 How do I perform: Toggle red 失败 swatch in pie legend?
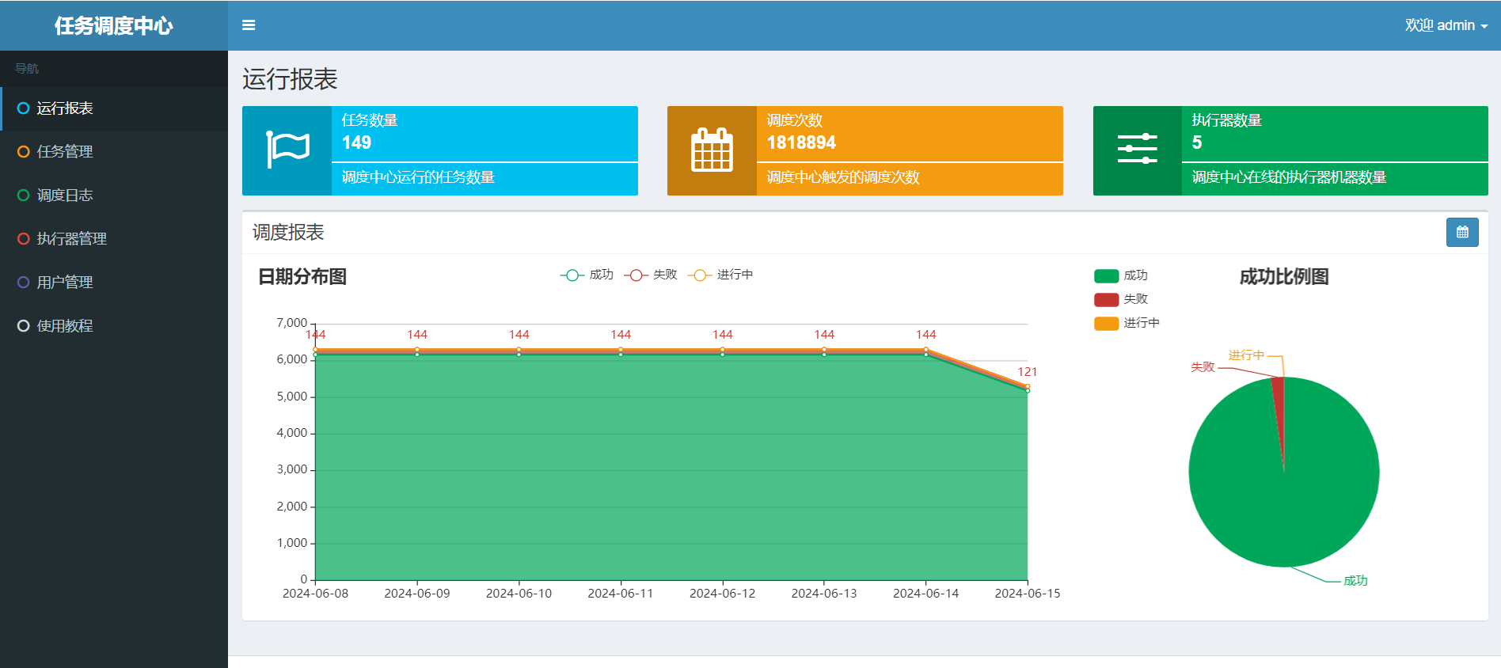tap(1106, 300)
